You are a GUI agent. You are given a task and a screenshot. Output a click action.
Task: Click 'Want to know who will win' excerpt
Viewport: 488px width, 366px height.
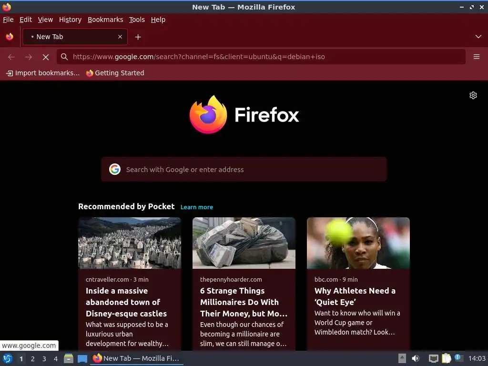(357, 323)
